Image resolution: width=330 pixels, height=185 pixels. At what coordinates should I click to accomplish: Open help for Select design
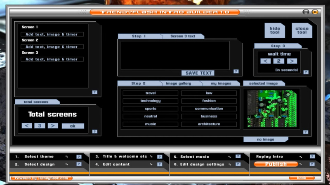[79, 164]
